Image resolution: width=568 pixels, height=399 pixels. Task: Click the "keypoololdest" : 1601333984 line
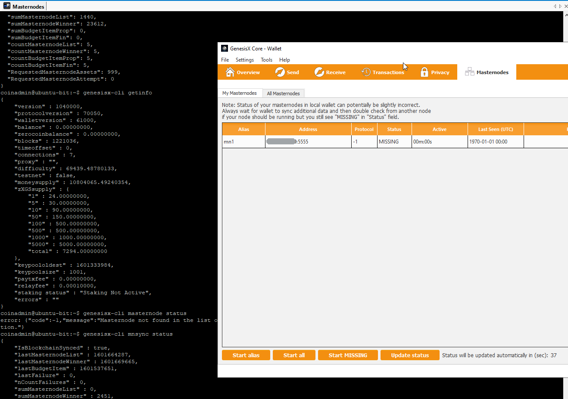[64, 265]
